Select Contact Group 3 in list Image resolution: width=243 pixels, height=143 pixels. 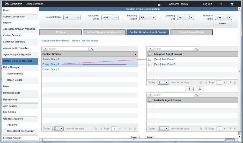[51, 69]
